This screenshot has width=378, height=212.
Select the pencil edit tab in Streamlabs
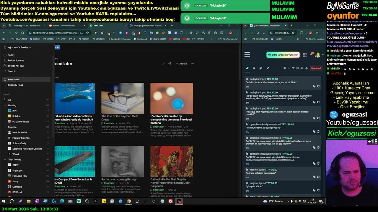[268, 68]
